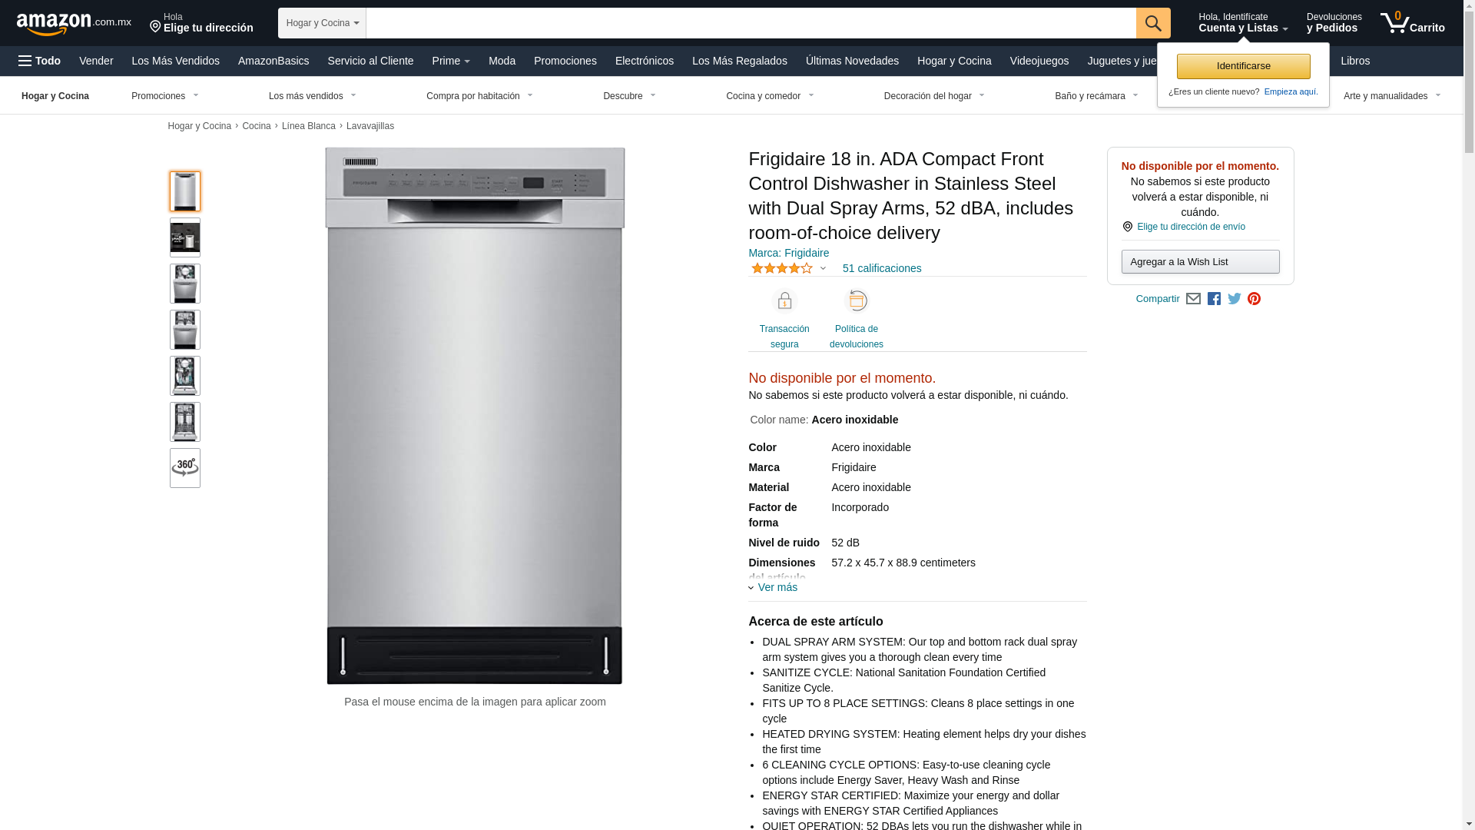1475x830 pixels.
Task: Share product on Facebook icon
Action: (1214, 299)
